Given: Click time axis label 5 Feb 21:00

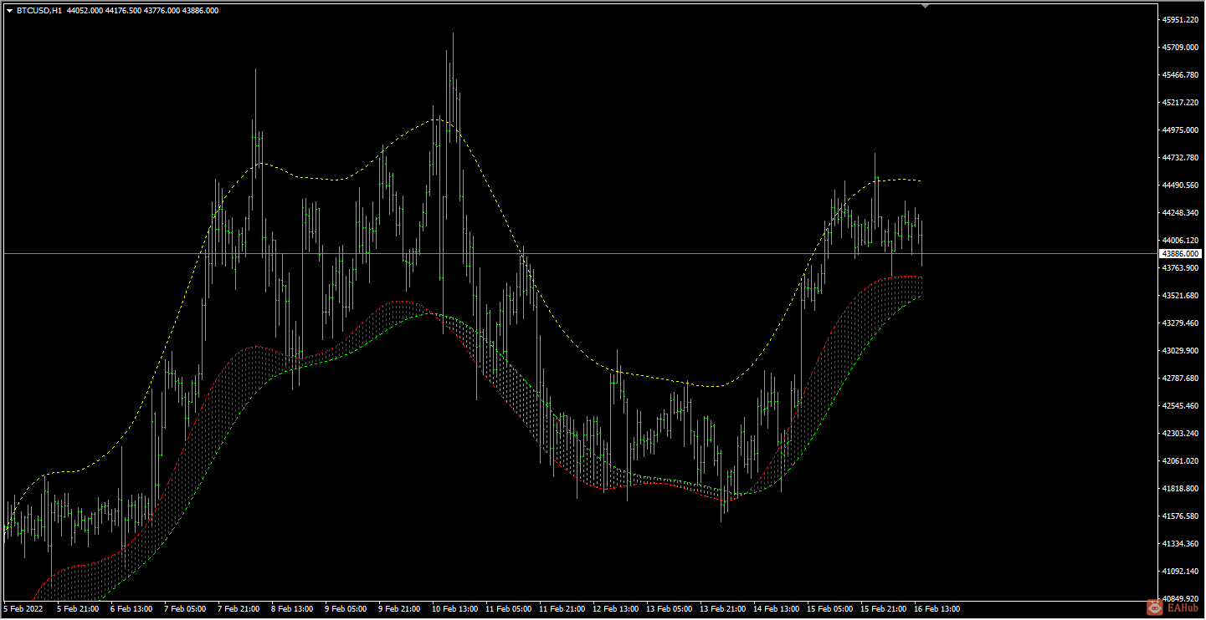Looking at the screenshot, I should (78, 609).
